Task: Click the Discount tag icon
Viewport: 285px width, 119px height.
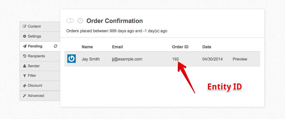Action: click(25, 86)
